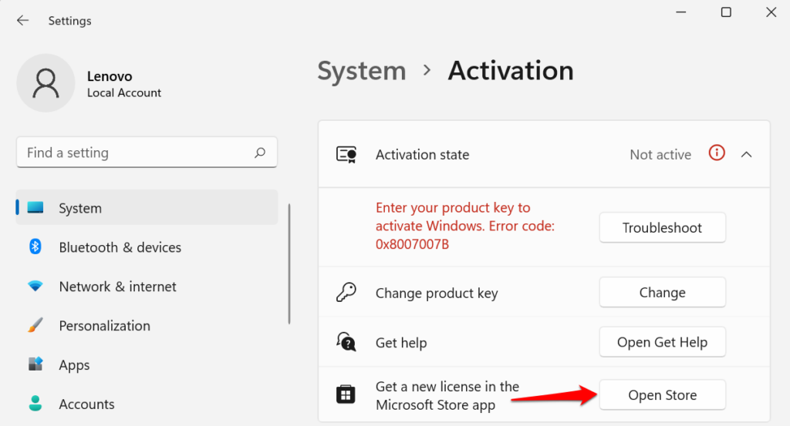
Task: Click the red activation info icon
Action: (x=717, y=154)
